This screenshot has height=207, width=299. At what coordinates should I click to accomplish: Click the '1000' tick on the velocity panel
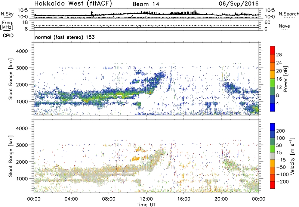[x=22, y=179]
